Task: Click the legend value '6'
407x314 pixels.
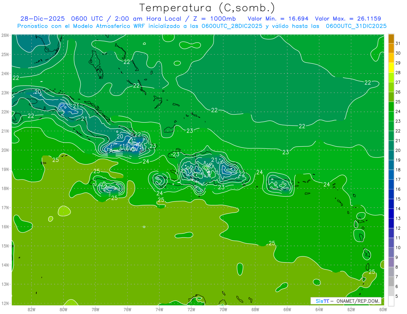Action: (397, 287)
